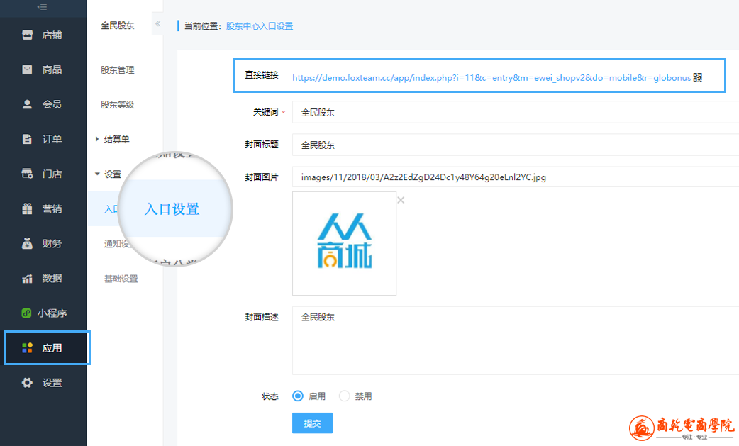Open the demo.foxteam.cc direct link URL
This screenshot has width=739, height=446.
coord(491,77)
